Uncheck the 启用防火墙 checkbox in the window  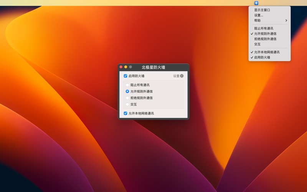coord(125,76)
